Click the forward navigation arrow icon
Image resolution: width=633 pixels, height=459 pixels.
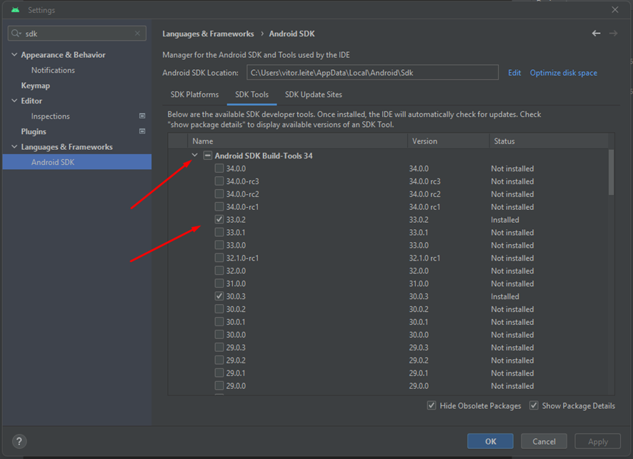tap(613, 34)
